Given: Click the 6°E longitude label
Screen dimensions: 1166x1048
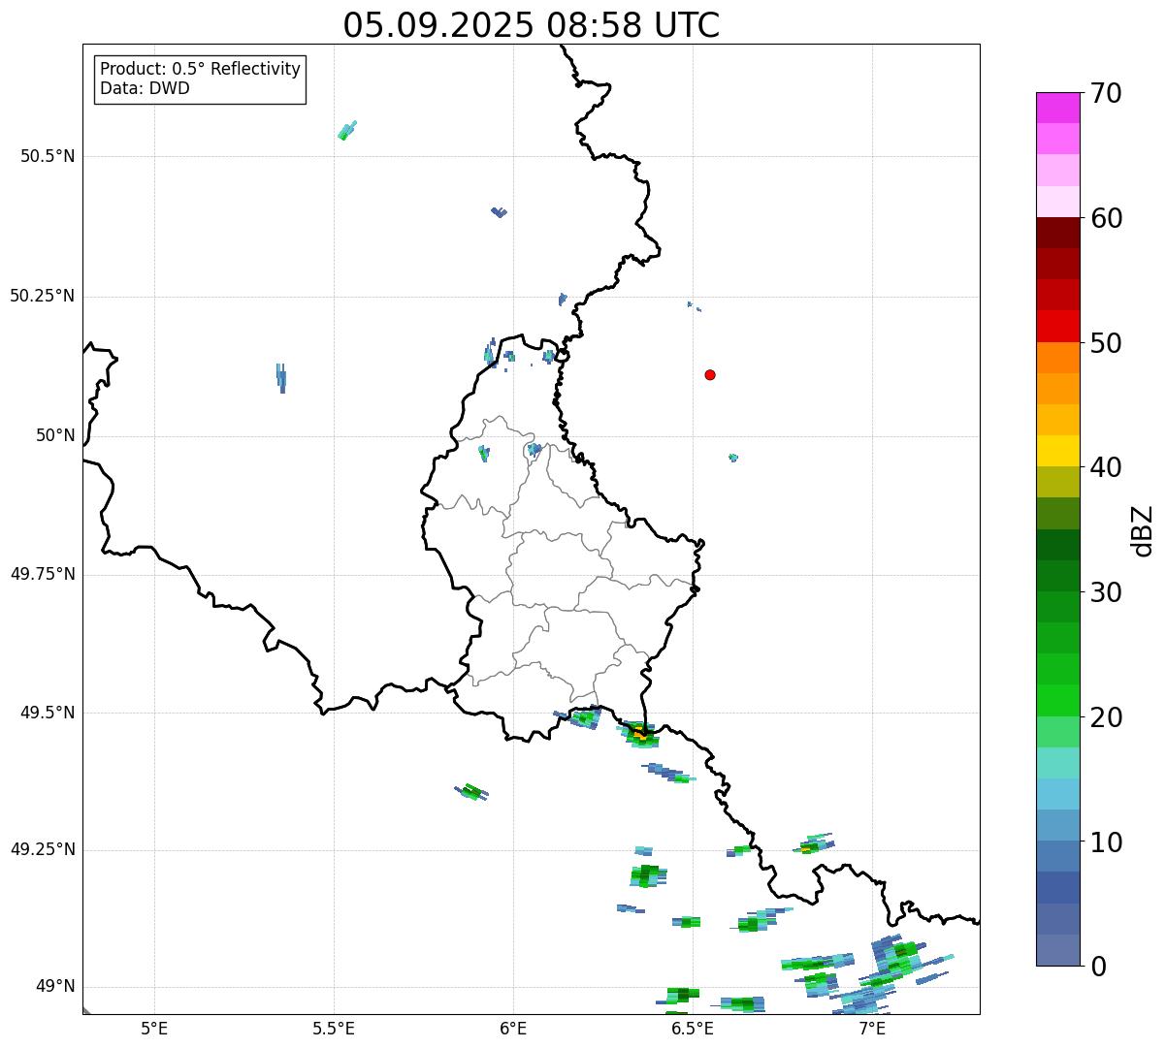Looking at the screenshot, I should (513, 1029).
